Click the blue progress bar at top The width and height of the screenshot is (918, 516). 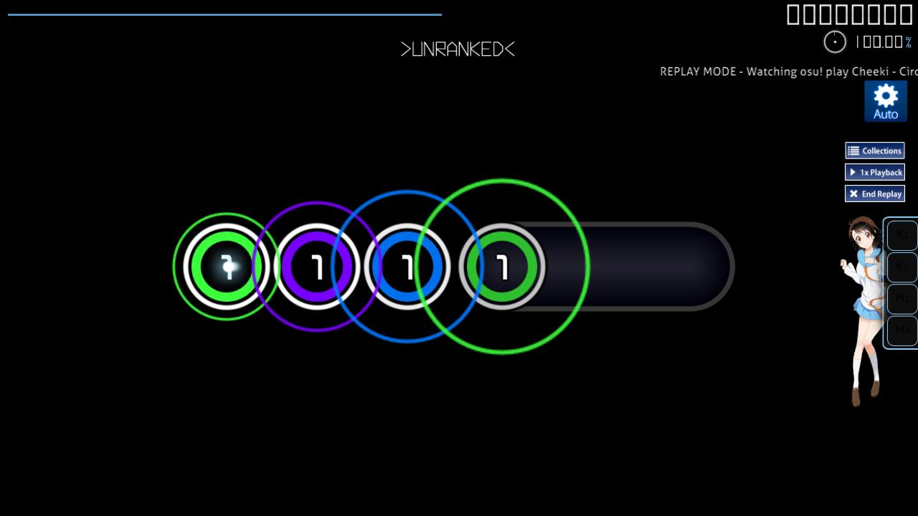pyautogui.click(x=224, y=14)
